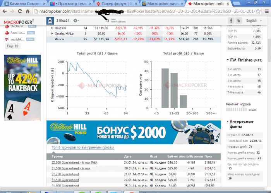This screenshot has height=193, width=271.
Task: Collapse the ITM Finishes section
Action: coord(228,60)
